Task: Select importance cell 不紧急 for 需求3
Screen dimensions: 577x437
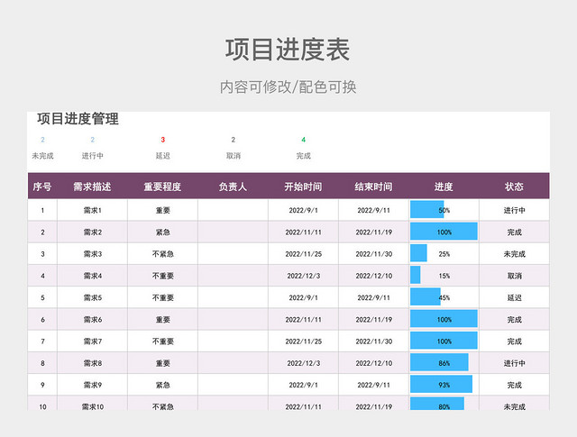Action: [x=162, y=254]
